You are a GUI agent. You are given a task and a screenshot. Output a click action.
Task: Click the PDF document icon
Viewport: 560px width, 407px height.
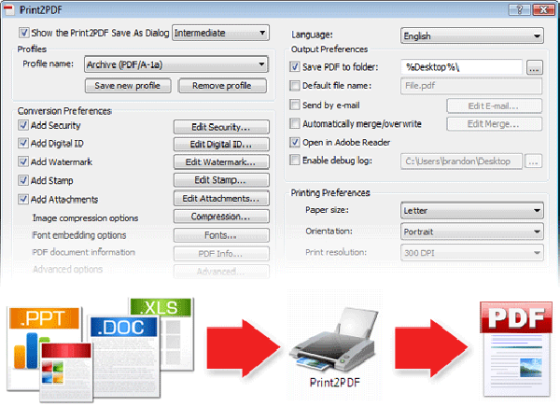(516, 349)
